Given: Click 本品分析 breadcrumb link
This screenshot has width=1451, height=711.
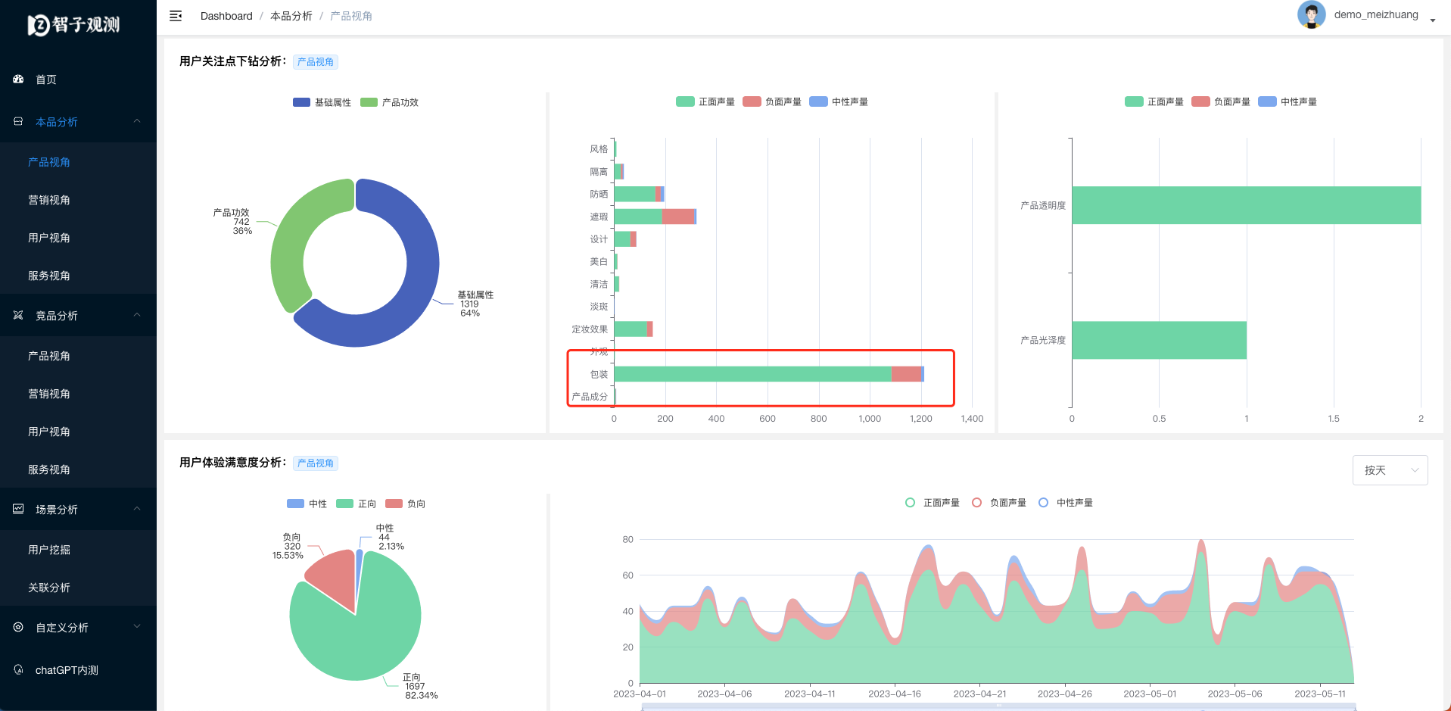Looking at the screenshot, I should click(291, 16).
